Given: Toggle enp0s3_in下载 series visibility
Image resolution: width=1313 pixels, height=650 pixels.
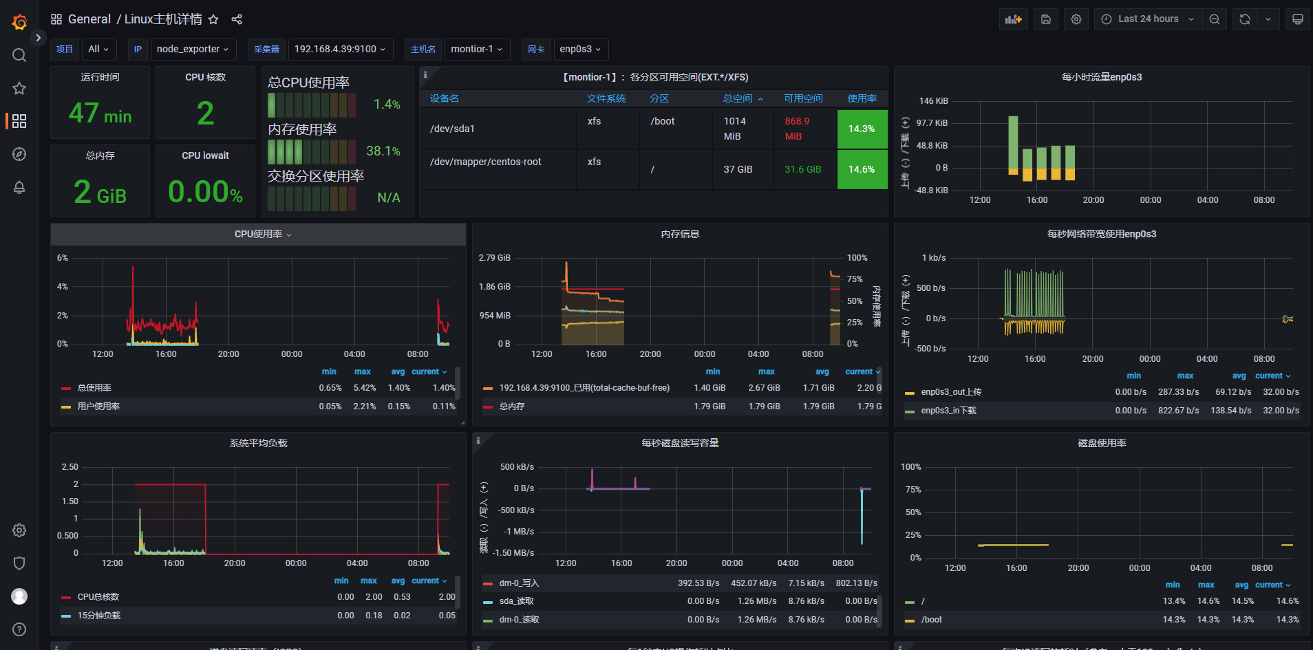Looking at the screenshot, I should click(949, 411).
